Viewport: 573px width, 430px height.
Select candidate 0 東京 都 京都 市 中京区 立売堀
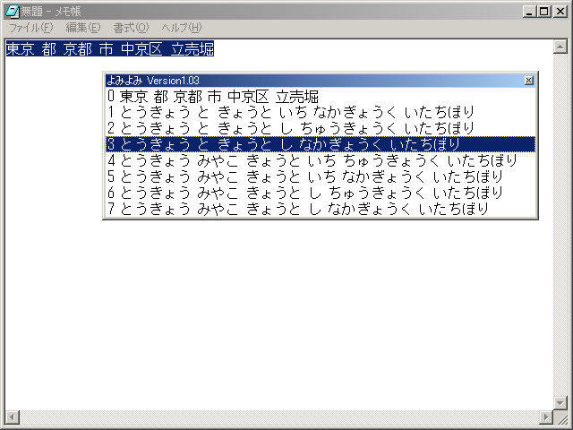click(x=321, y=96)
